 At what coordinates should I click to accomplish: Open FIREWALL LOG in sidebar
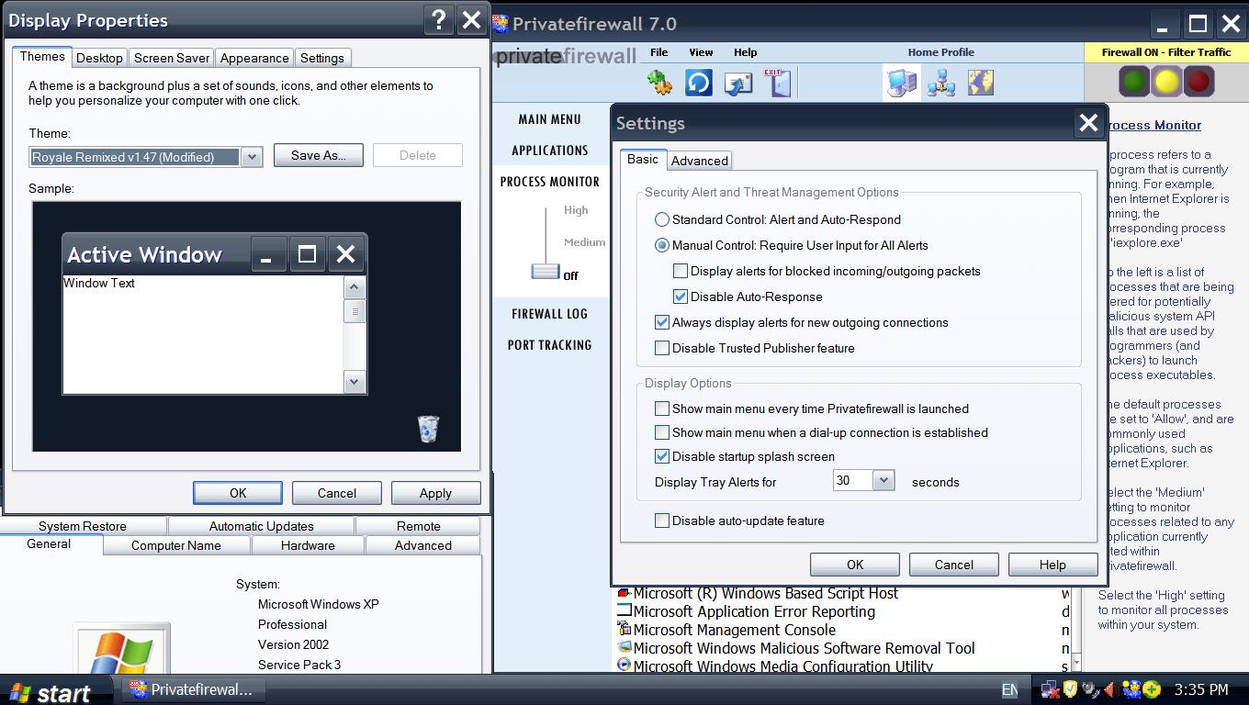point(549,314)
